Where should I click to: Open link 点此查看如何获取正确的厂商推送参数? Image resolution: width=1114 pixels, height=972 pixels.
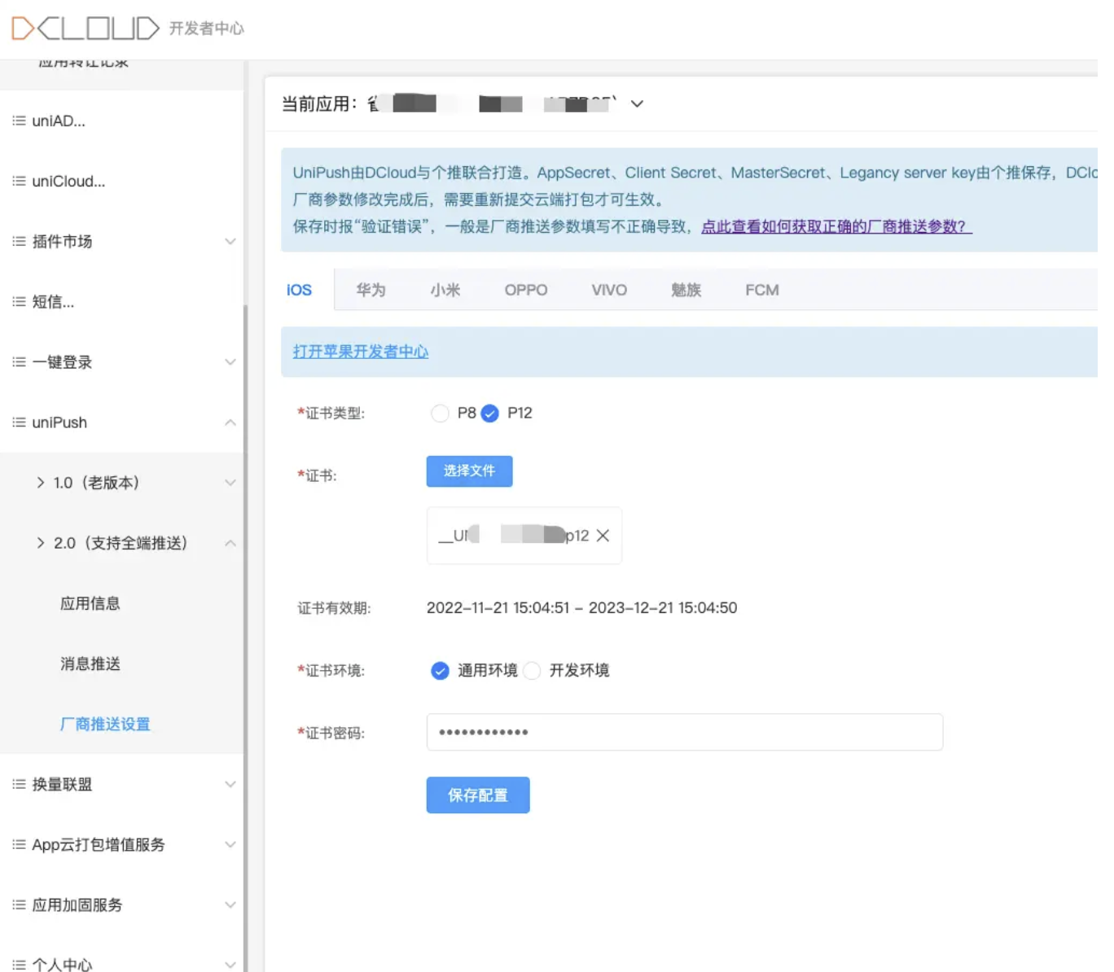tap(836, 226)
